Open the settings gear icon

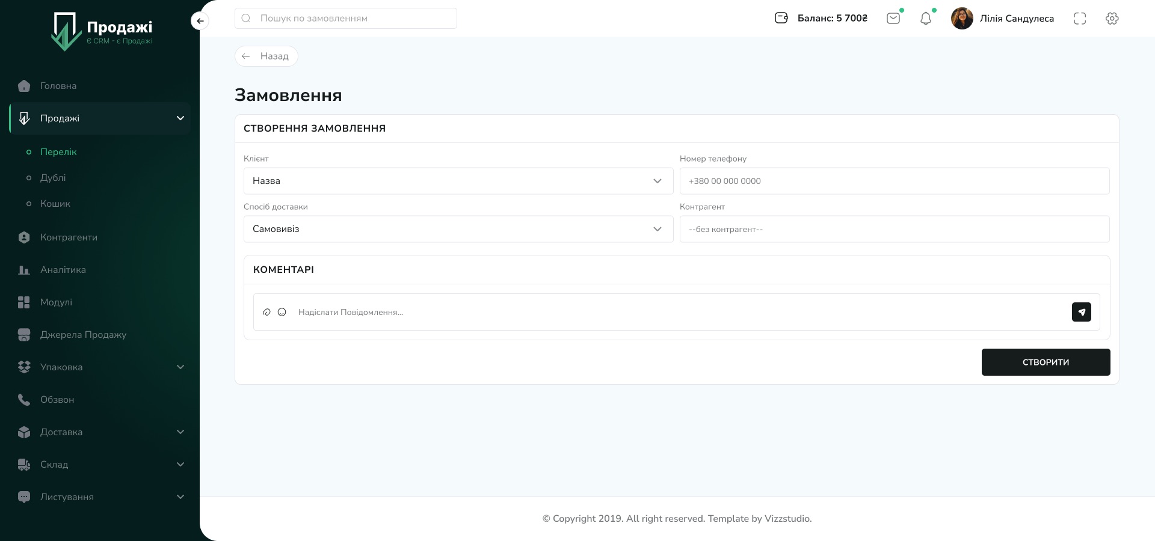[1112, 19]
